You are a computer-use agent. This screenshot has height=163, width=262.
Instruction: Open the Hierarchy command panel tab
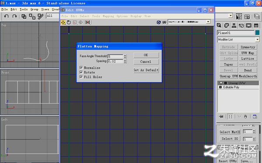pos(234,25)
